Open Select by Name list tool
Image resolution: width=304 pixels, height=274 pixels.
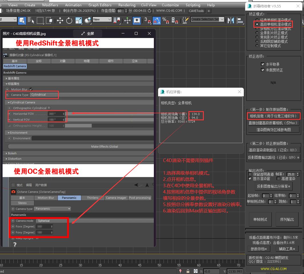coord(31,20)
